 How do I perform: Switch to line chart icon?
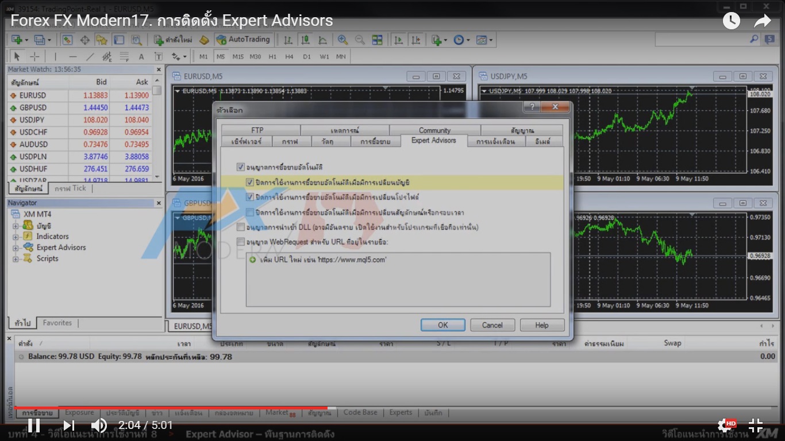pos(322,40)
